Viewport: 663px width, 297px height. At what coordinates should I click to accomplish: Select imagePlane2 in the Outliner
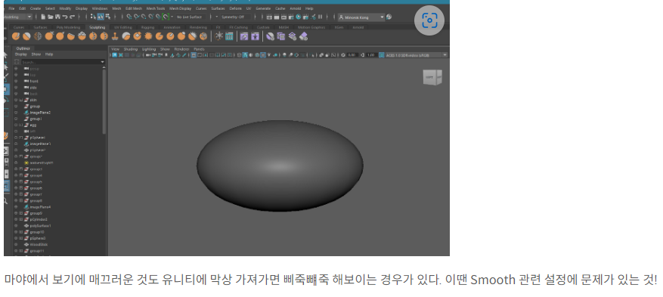click(40, 113)
